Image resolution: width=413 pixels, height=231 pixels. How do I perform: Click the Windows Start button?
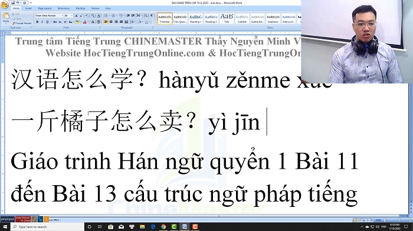pyautogui.click(x=5, y=226)
